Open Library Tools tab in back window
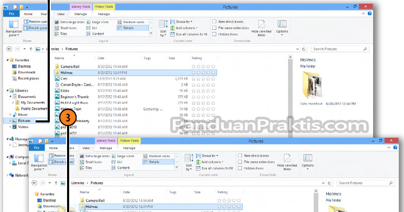Viewport: 404px width, 212px height. (x=81, y=7)
